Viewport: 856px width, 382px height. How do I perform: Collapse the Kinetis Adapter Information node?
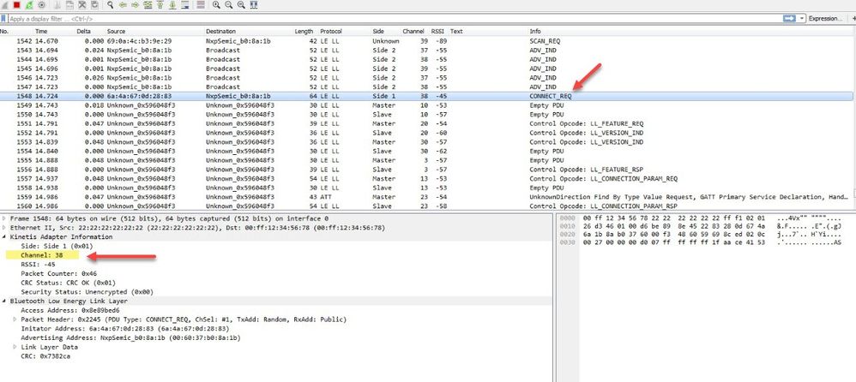click(x=4, y=237)
